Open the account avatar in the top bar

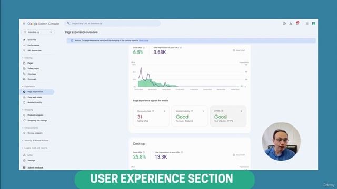tap(314, 23)
